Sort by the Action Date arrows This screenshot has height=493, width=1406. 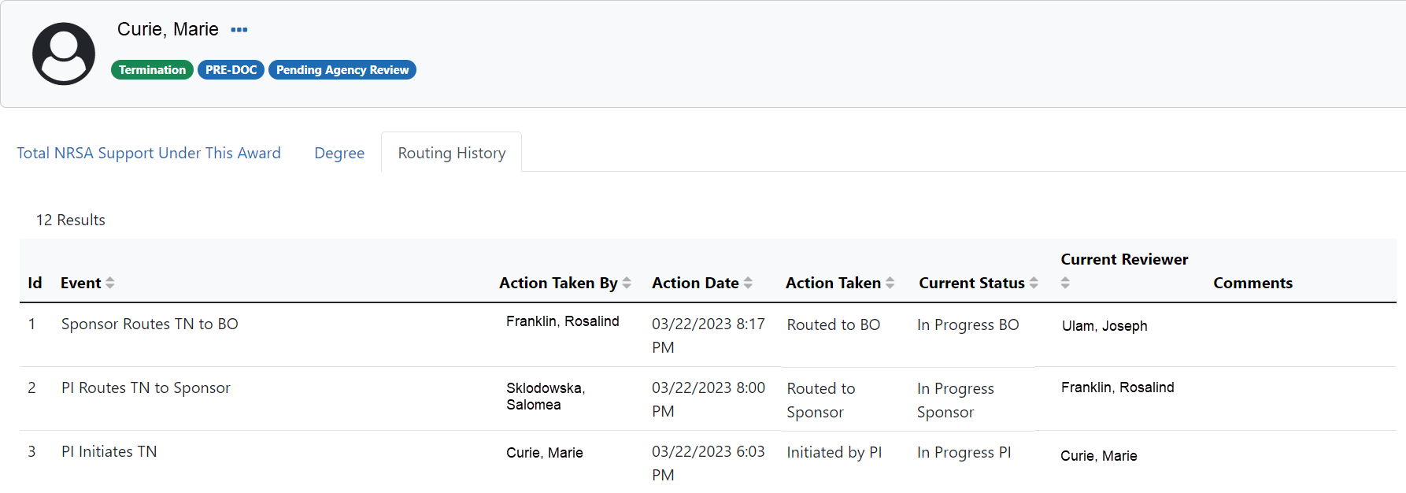(748, 283)
